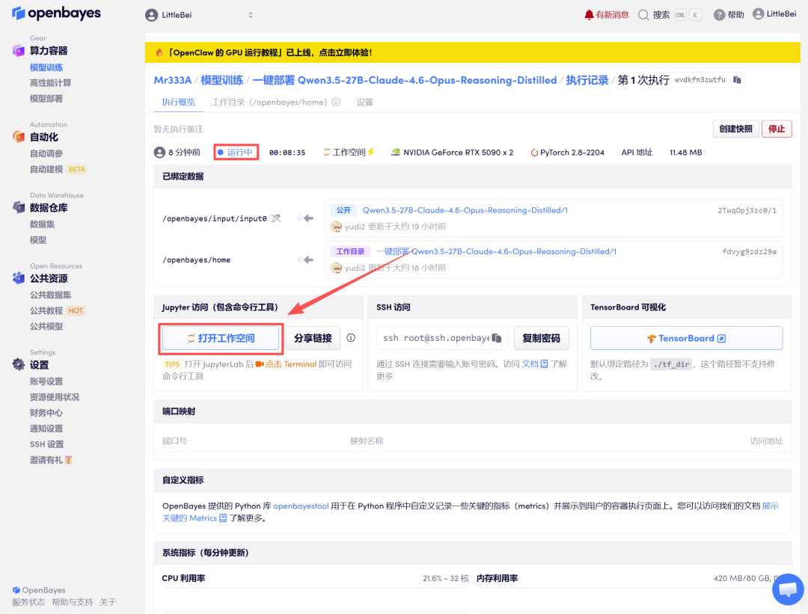The height and width of the screenshot is (614, 808).
Task: Open 账号设置 in the sidebar
Action: 46,381
